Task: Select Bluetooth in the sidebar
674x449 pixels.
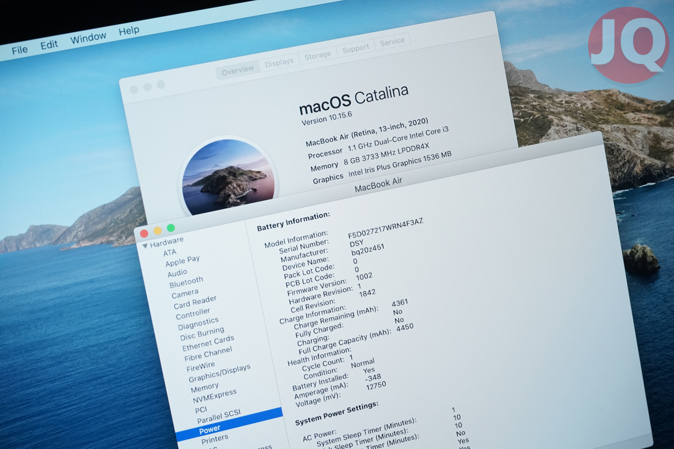Action: point(186,282)
